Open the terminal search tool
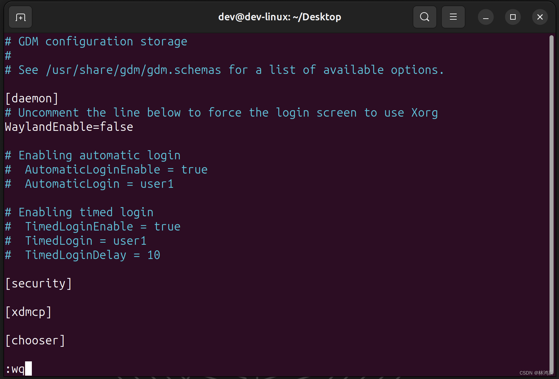 point(425,17)
